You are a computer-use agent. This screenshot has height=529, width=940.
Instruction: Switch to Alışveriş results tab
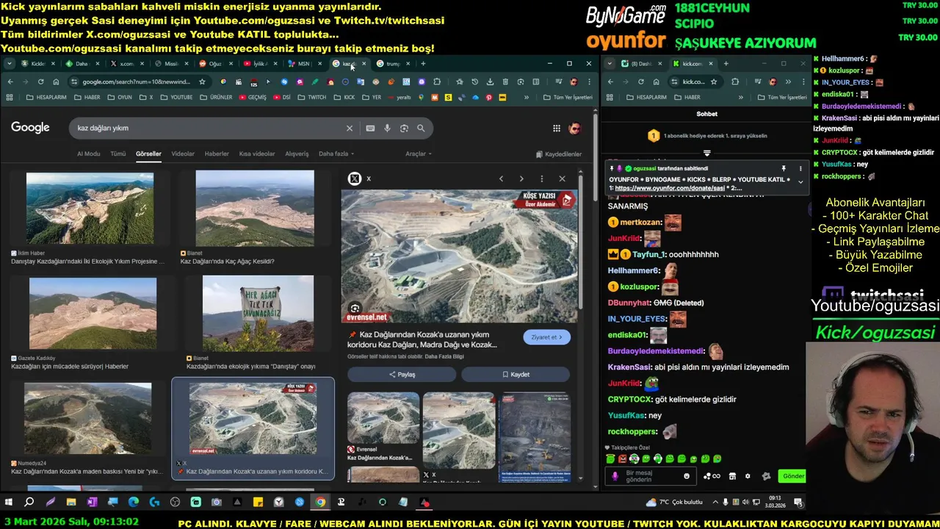coord(297,154)
